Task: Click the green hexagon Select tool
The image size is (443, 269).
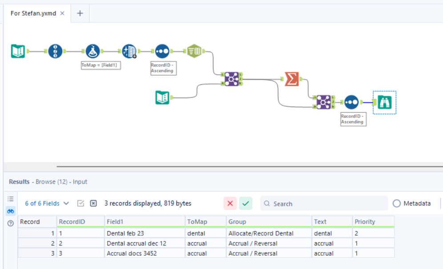Action: pos(194,51)
